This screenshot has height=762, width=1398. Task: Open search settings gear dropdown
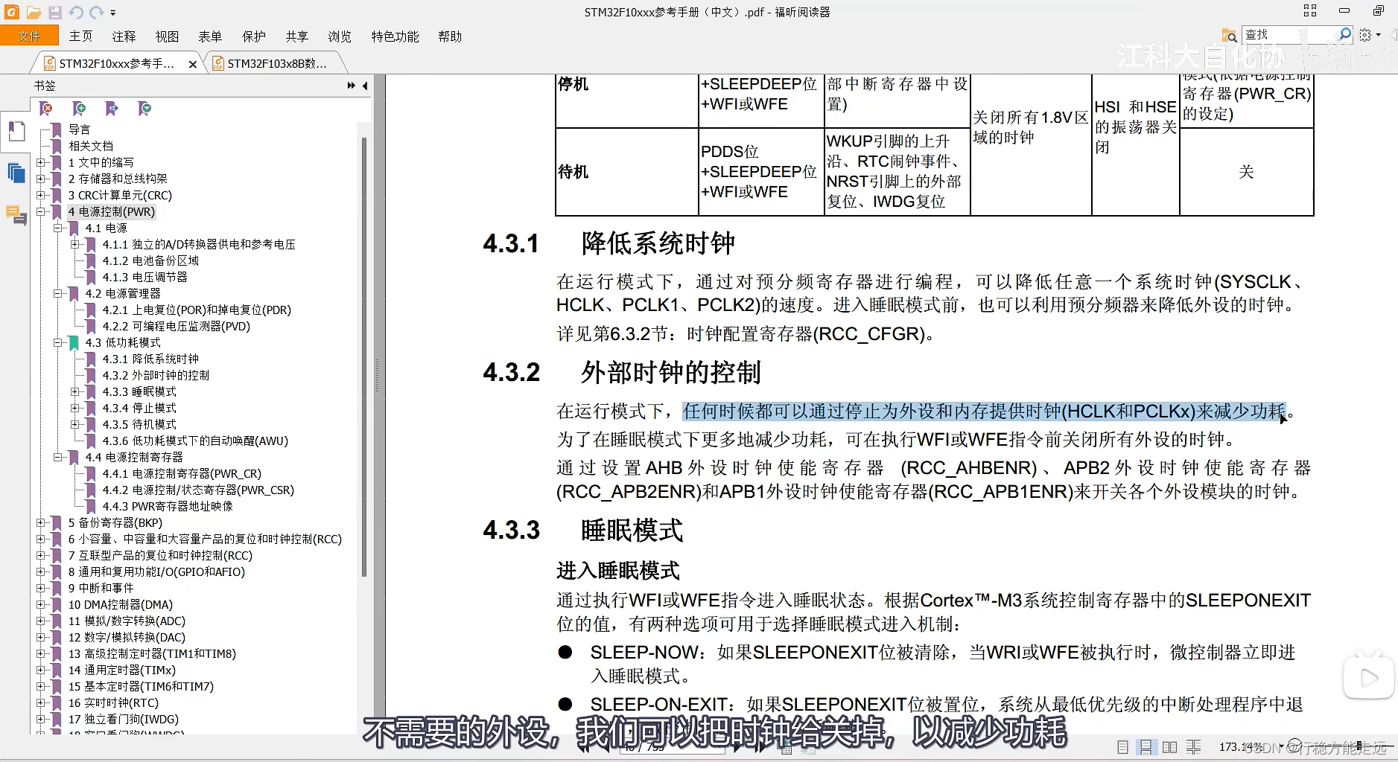(1370, 35)
